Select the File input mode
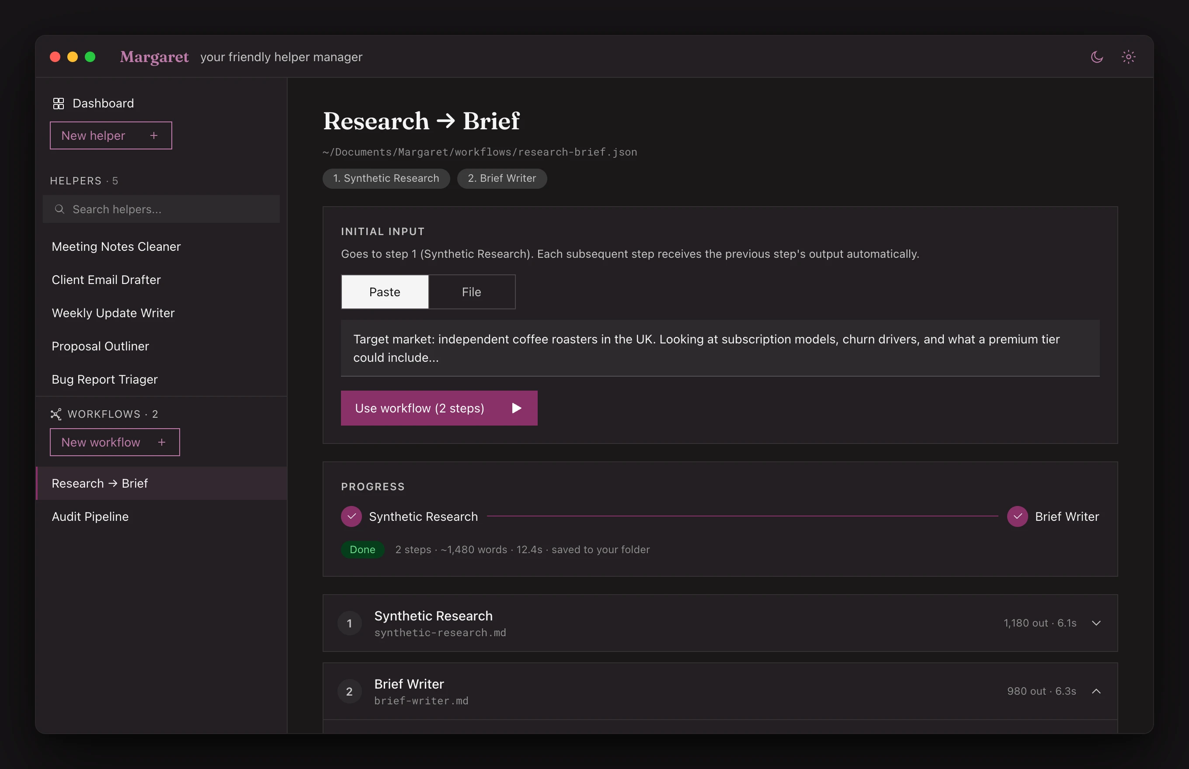Image resolution: width=1189 pixels, height=769 pixels. coord(471,291)
